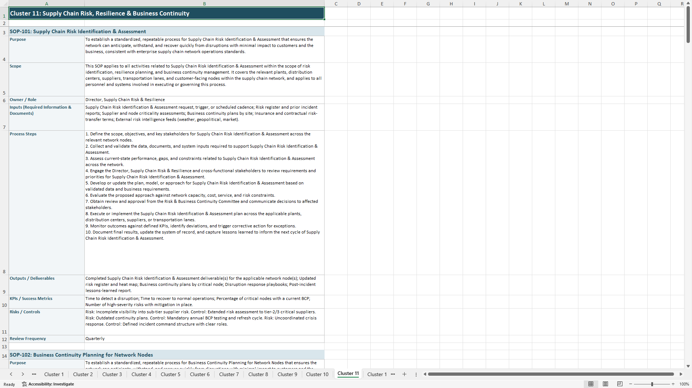Click Select All corner triangle
The image size is (692, 388).
4,4
